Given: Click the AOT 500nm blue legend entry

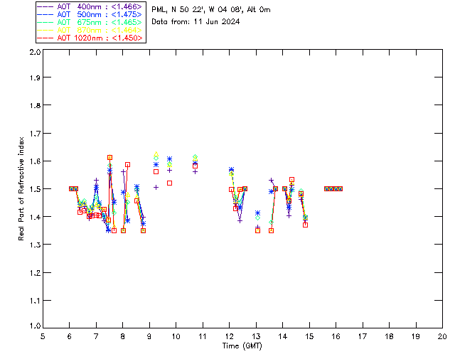Looking at the screenshot, I should (x=90, y=14).
